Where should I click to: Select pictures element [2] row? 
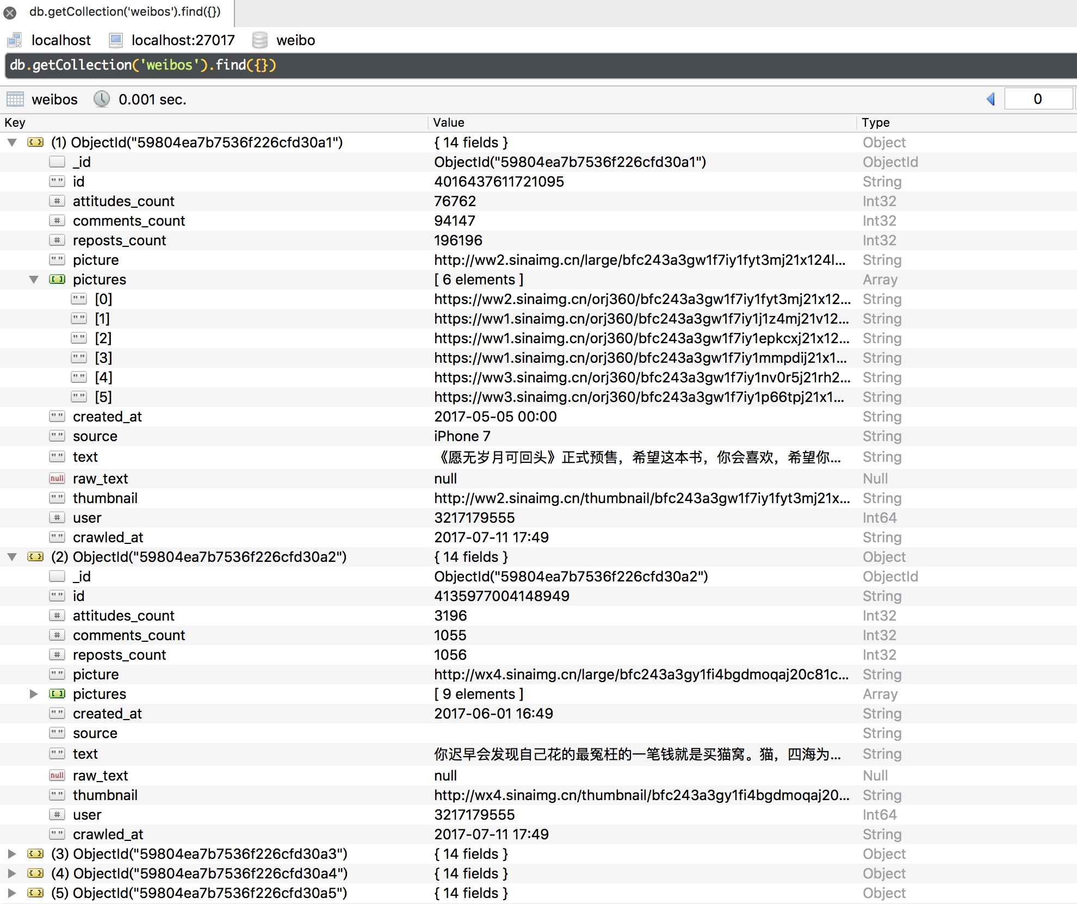coord(538,338)
